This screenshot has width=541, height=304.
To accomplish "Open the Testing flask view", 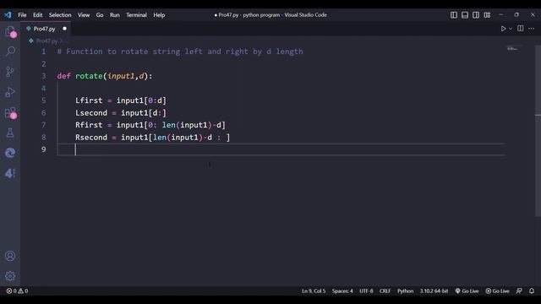I will pyautogui.click(x=10, y=133).
